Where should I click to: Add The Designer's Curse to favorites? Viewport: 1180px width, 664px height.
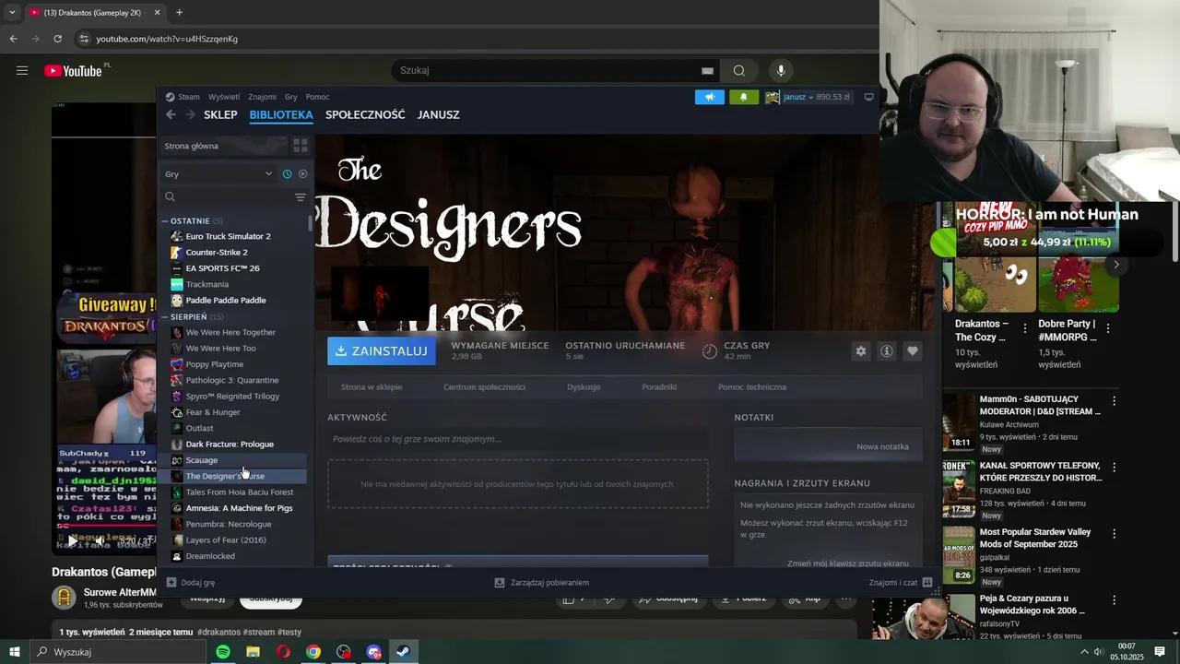pos(912,351)
